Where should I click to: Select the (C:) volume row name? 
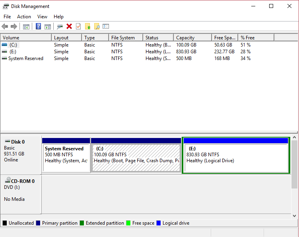(14, 45)
